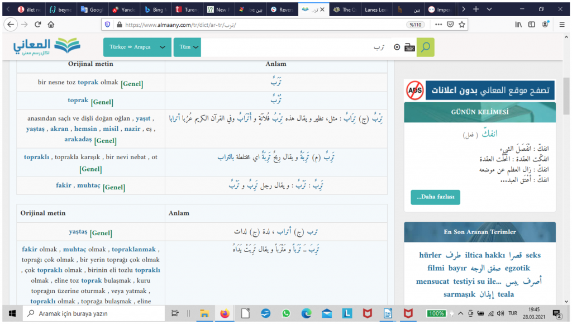Clear the search field with the X icon

click(397, 47)
